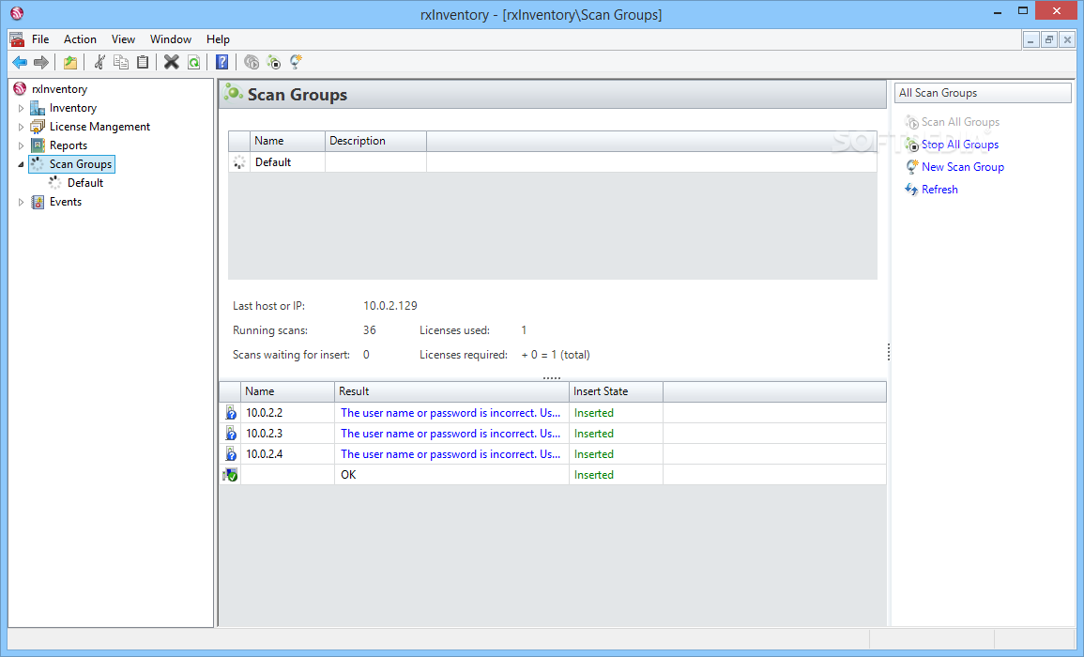Click the License Mangement tree node icon

(x=38, y=127)
